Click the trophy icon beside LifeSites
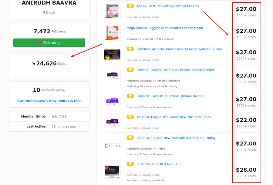This screenshot has height=185, width=273. coord(130,49)
